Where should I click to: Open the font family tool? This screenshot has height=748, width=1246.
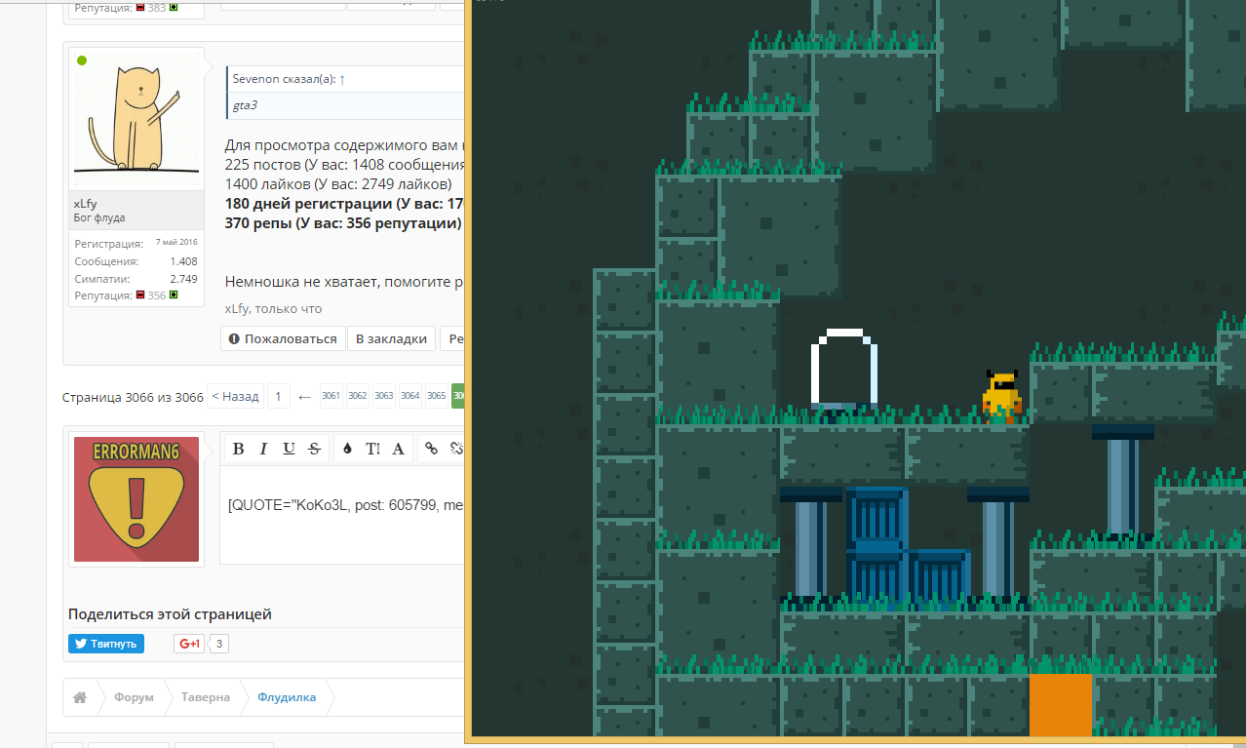click(398, 449)
